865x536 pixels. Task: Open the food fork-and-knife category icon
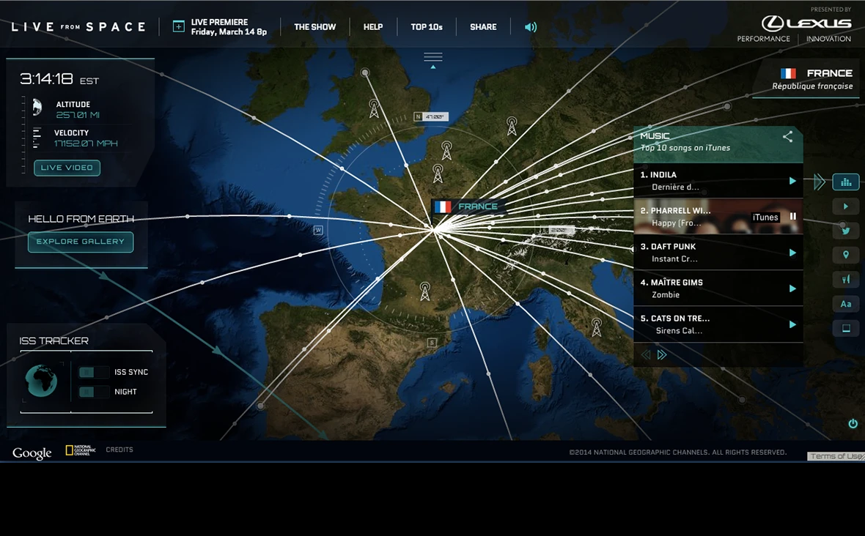coord(845,279)
